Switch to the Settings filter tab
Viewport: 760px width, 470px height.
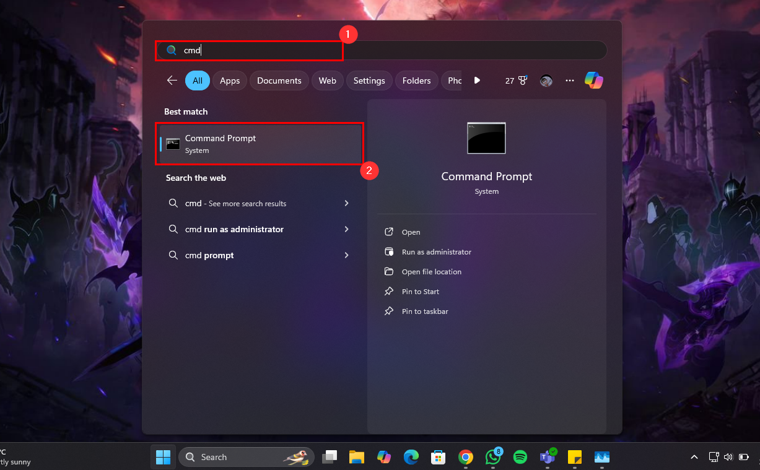(369, 81)
